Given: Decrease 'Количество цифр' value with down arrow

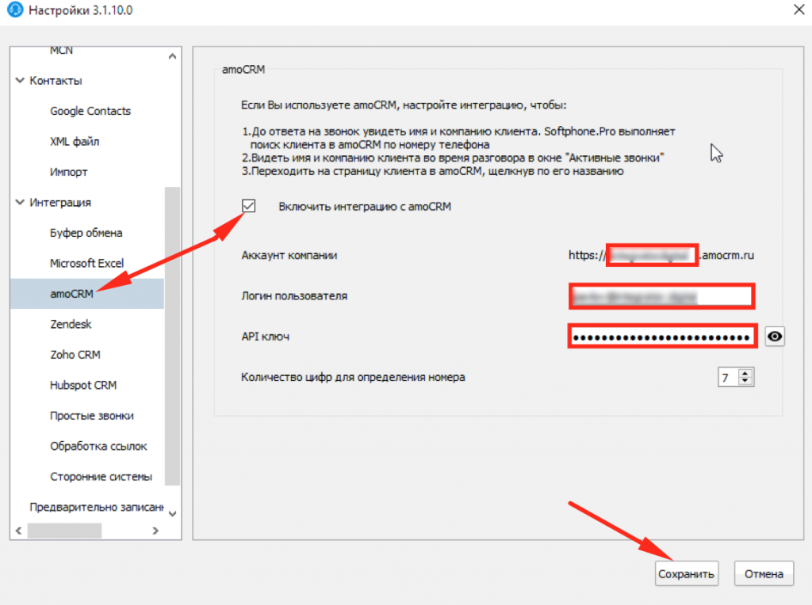Looking at the screenshot, I should (x=744, y=381).
